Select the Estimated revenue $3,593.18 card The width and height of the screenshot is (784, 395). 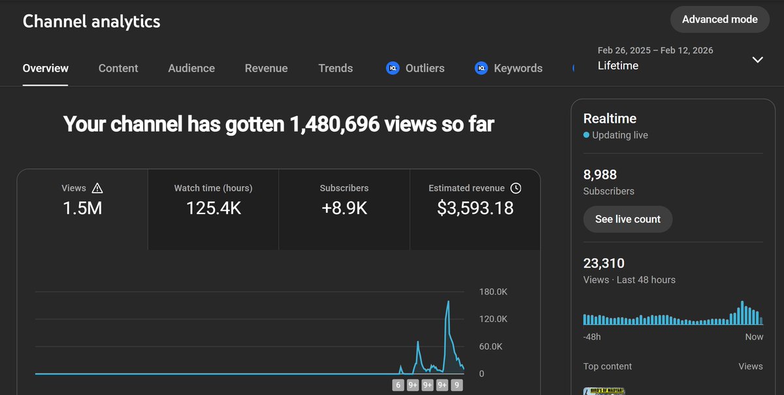pyautogui.click(x=475, y=210)
